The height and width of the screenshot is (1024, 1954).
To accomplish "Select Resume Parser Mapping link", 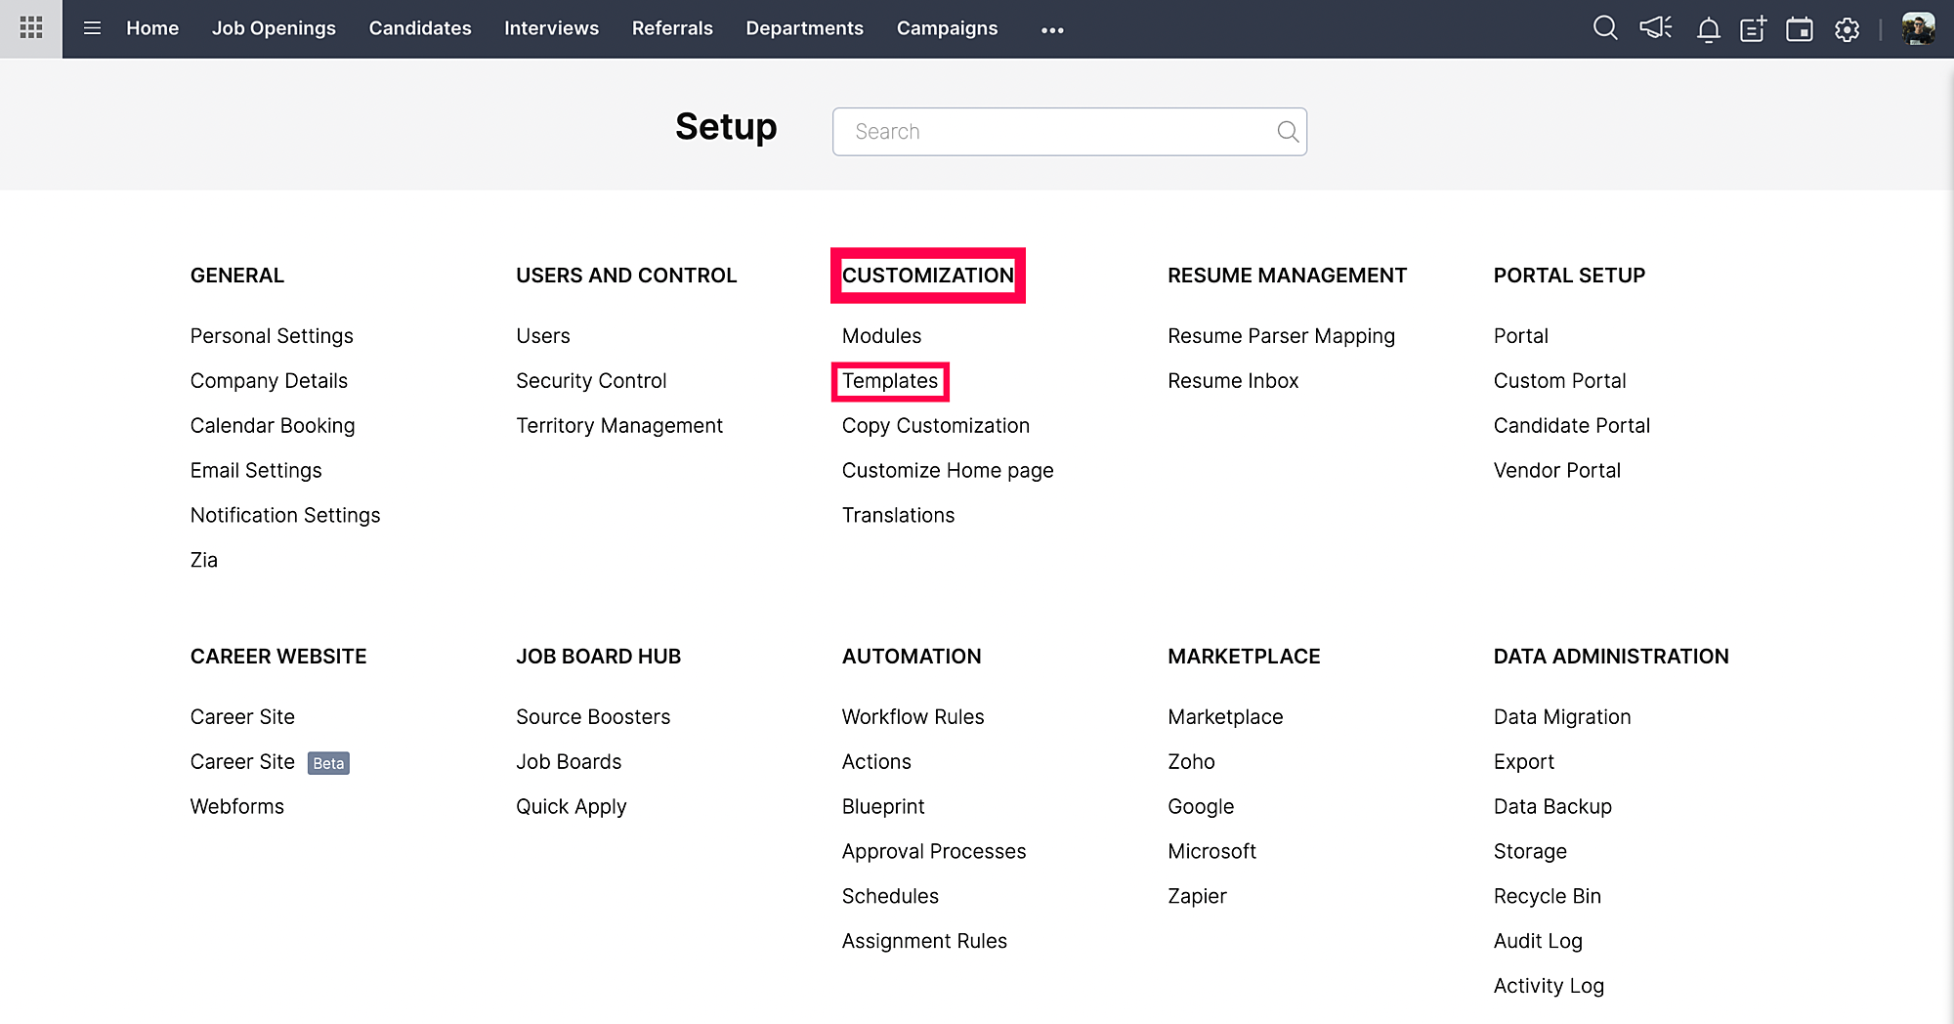I will [1281, 336].
